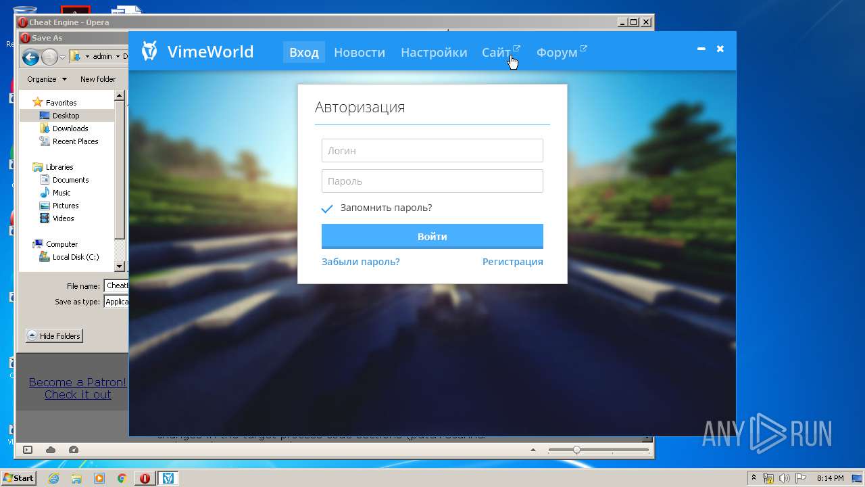This screenshot has height=487, width=865.
Task: Open the Регистрация link
Action: pos(513,262)
